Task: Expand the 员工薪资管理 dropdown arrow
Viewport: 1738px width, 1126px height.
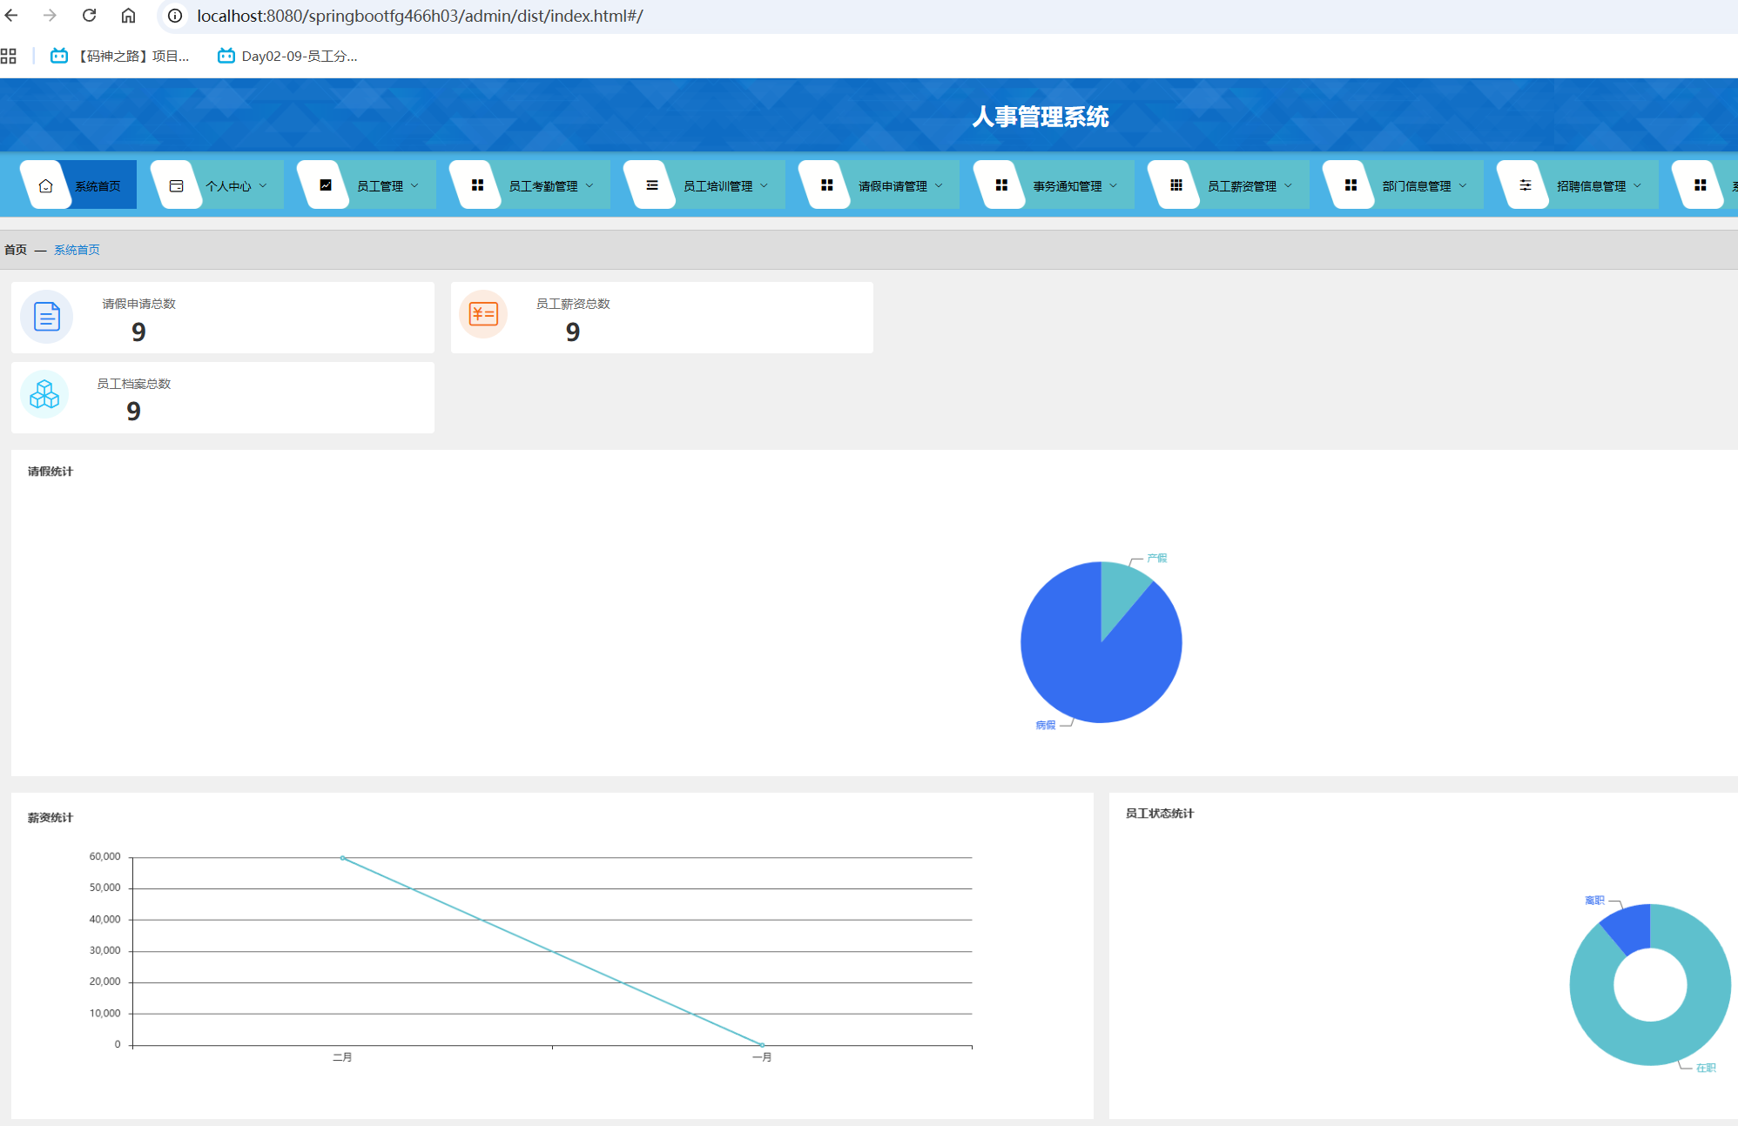Action: point(1288,185)
